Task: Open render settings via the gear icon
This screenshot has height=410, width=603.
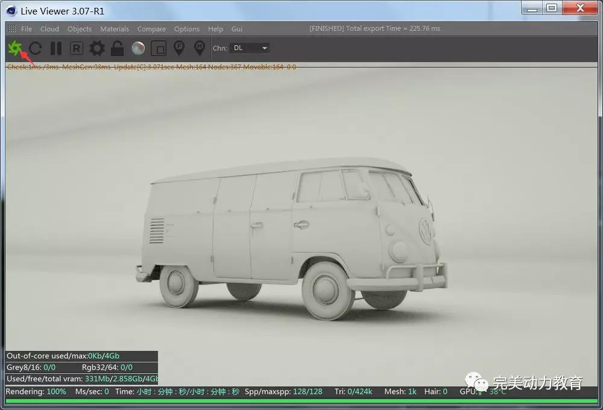Action: coord(97,48)
